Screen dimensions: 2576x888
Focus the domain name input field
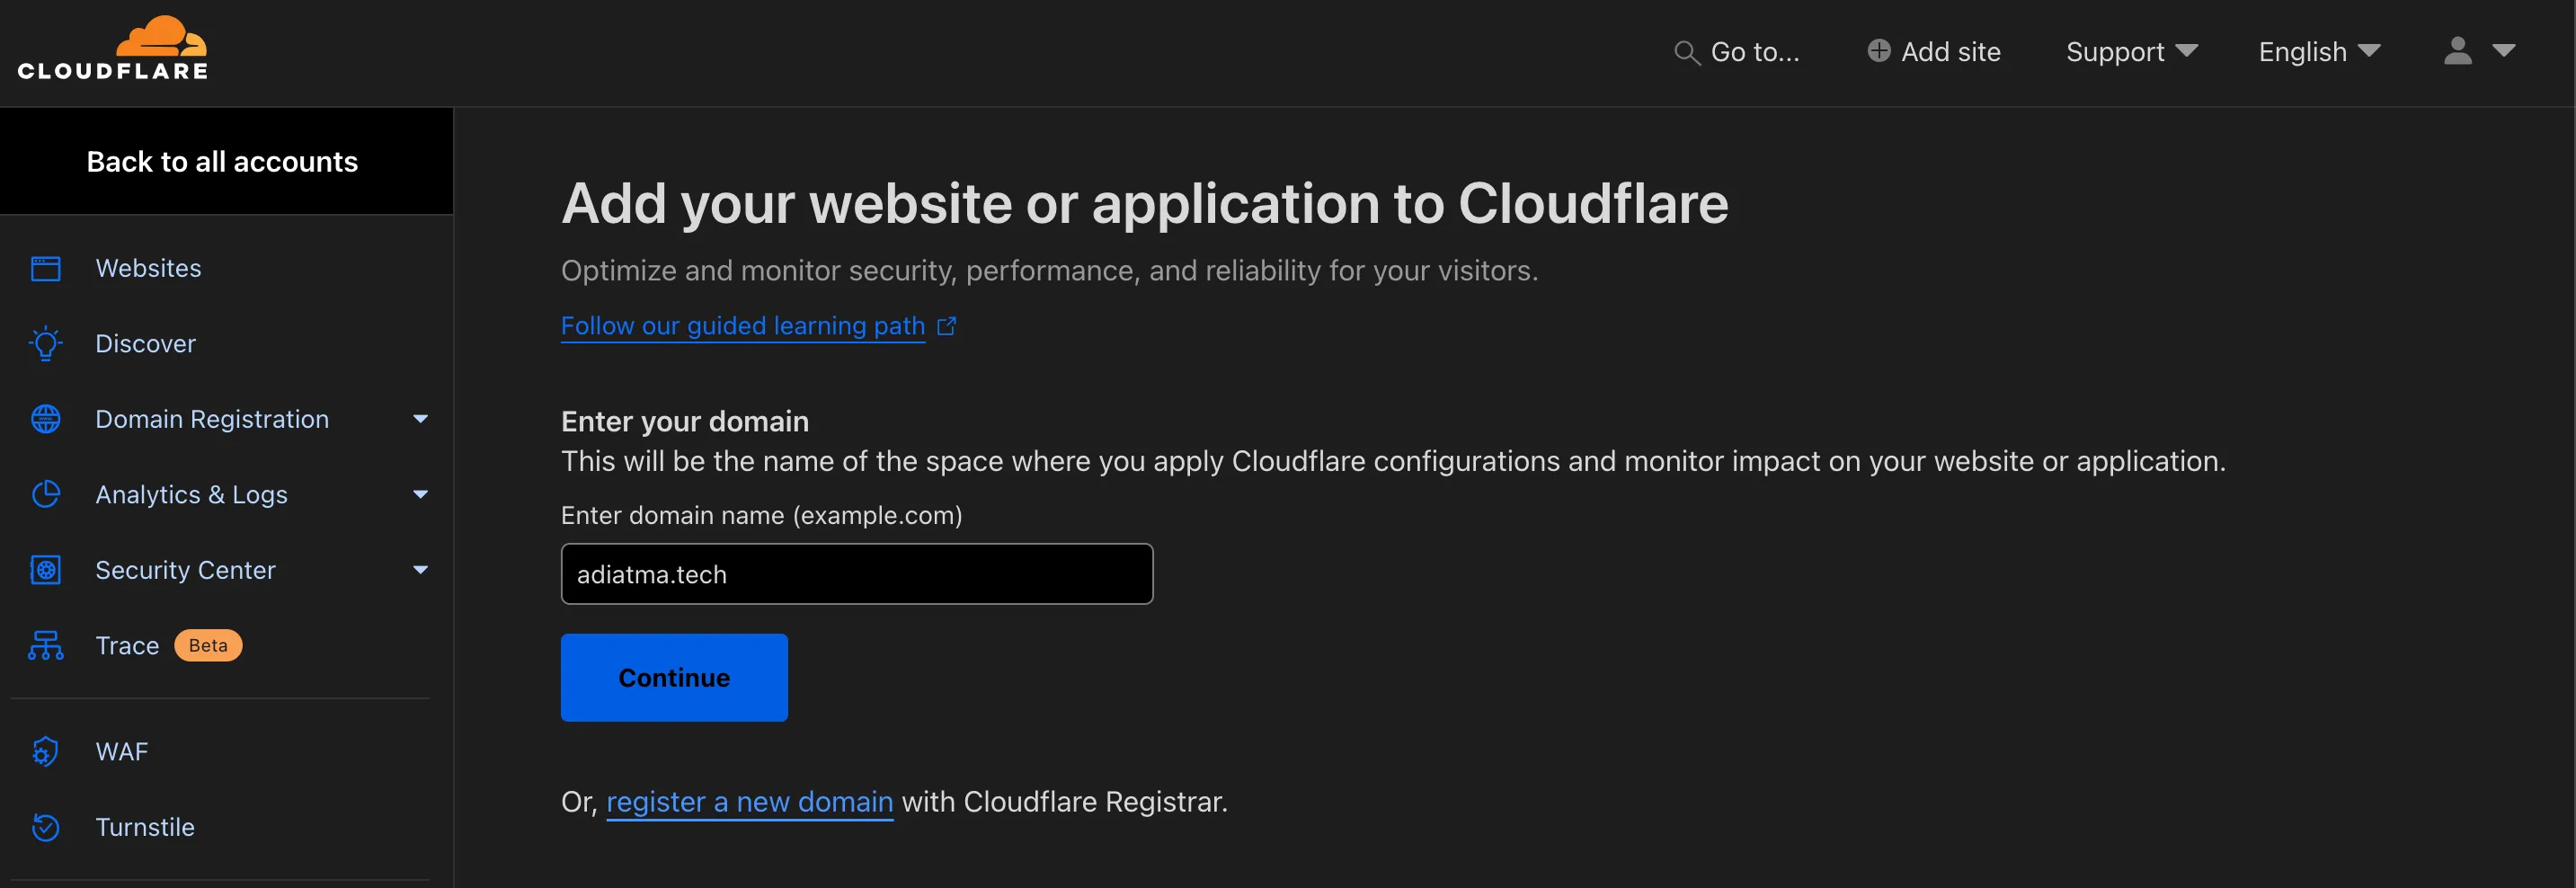857,574
